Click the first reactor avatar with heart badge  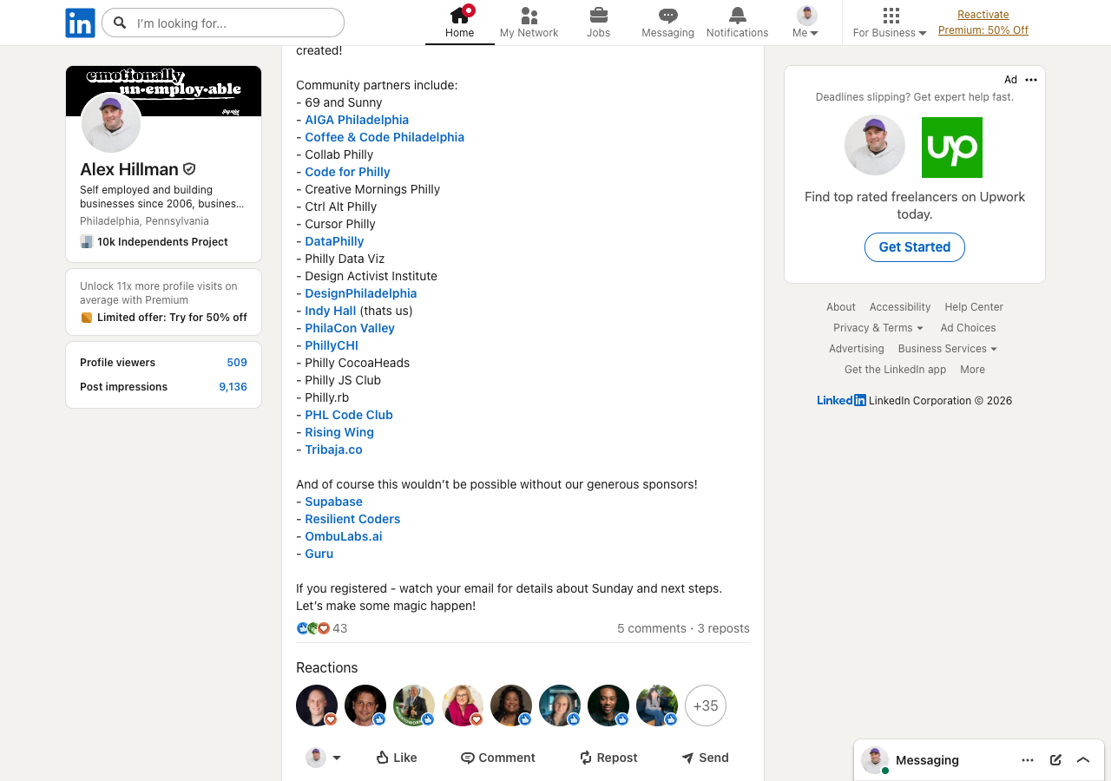(x=317, y=706)
